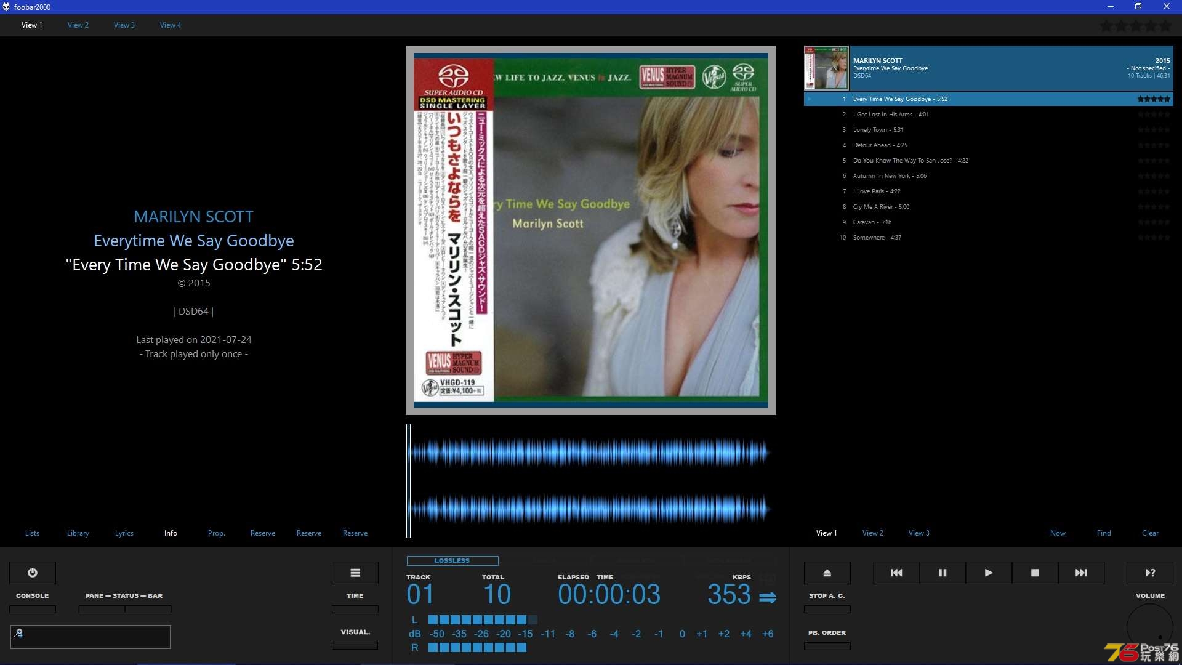Viewport: 1182px width, 665px height.
Task: Click the power icon button above CONSOLE
Action: [x=33, y=573]
